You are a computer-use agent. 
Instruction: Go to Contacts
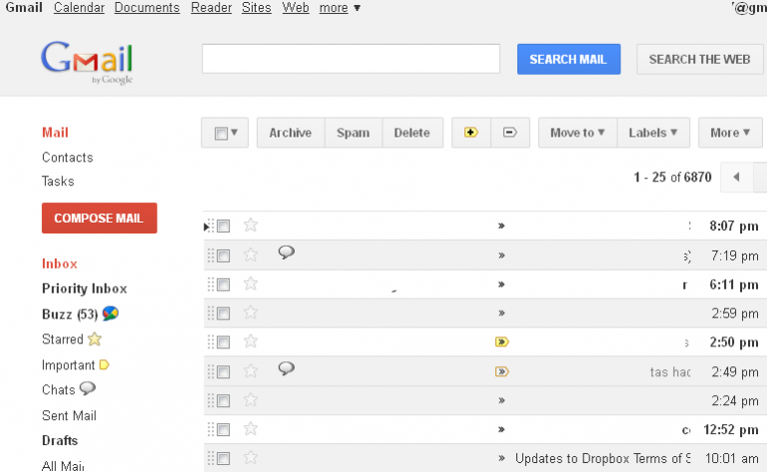point(68,158)
